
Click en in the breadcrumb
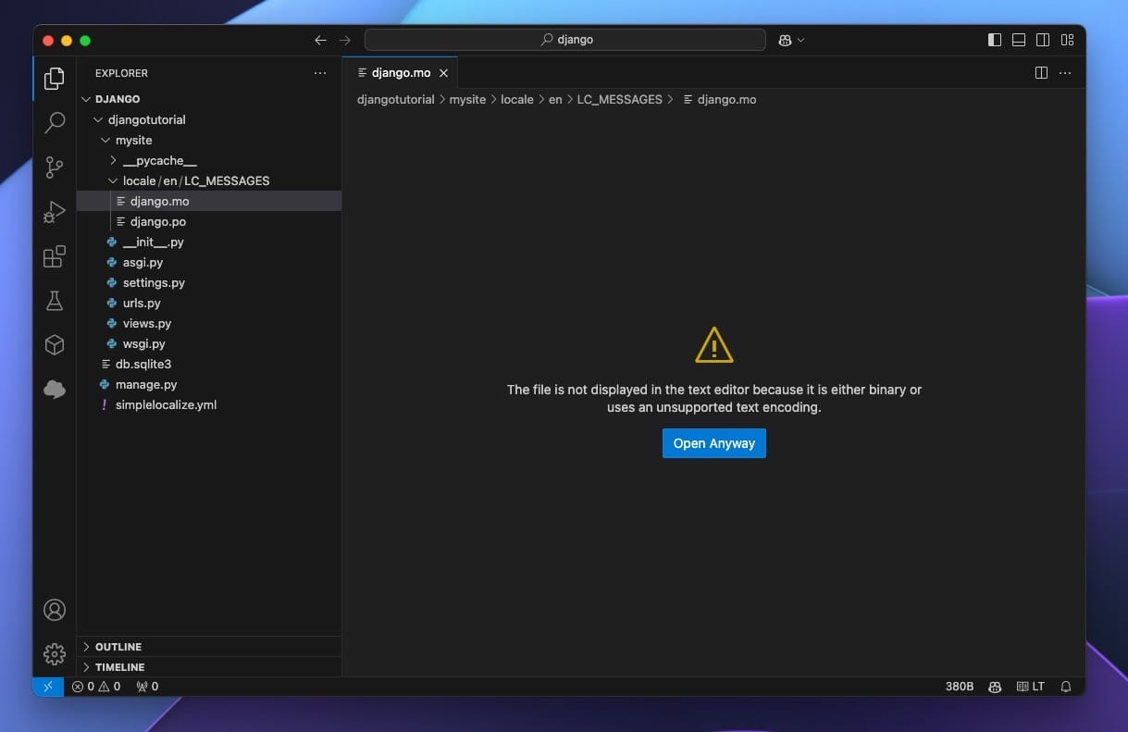(555, 99)
